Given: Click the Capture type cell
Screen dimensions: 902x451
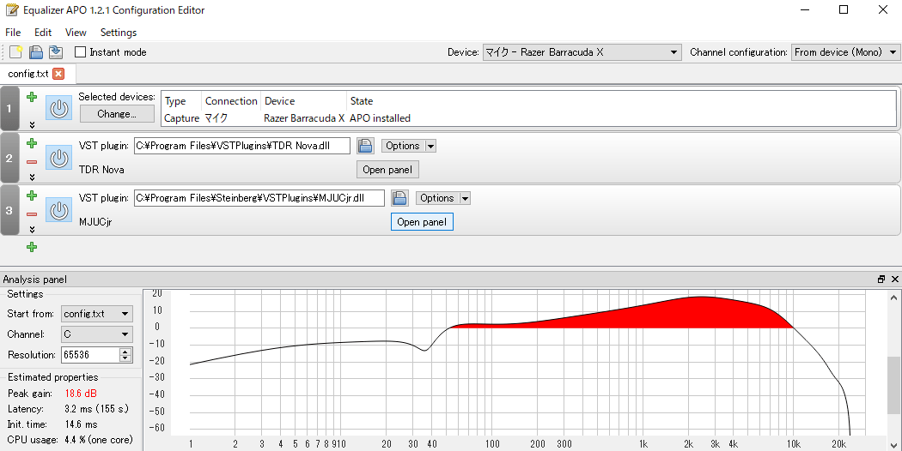Looking at the screenshot, I should pos(181,118).
